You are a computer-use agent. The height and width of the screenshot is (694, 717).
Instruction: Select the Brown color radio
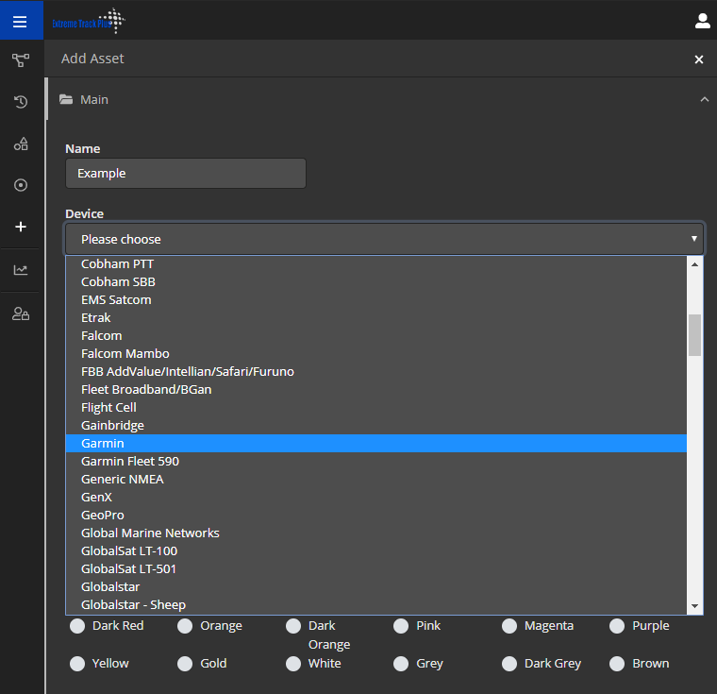click(x=617, y=664)
